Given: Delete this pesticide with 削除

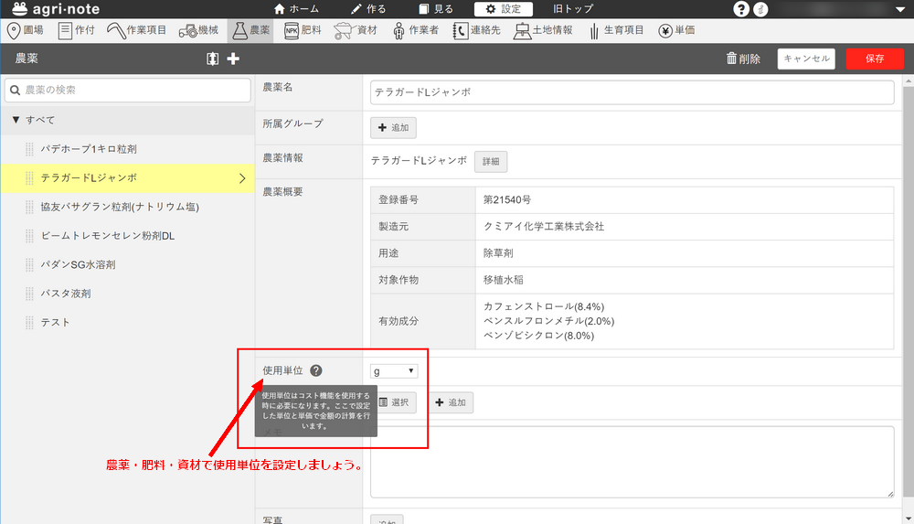Looking at the screenshot, I should (x=743, y=59).
